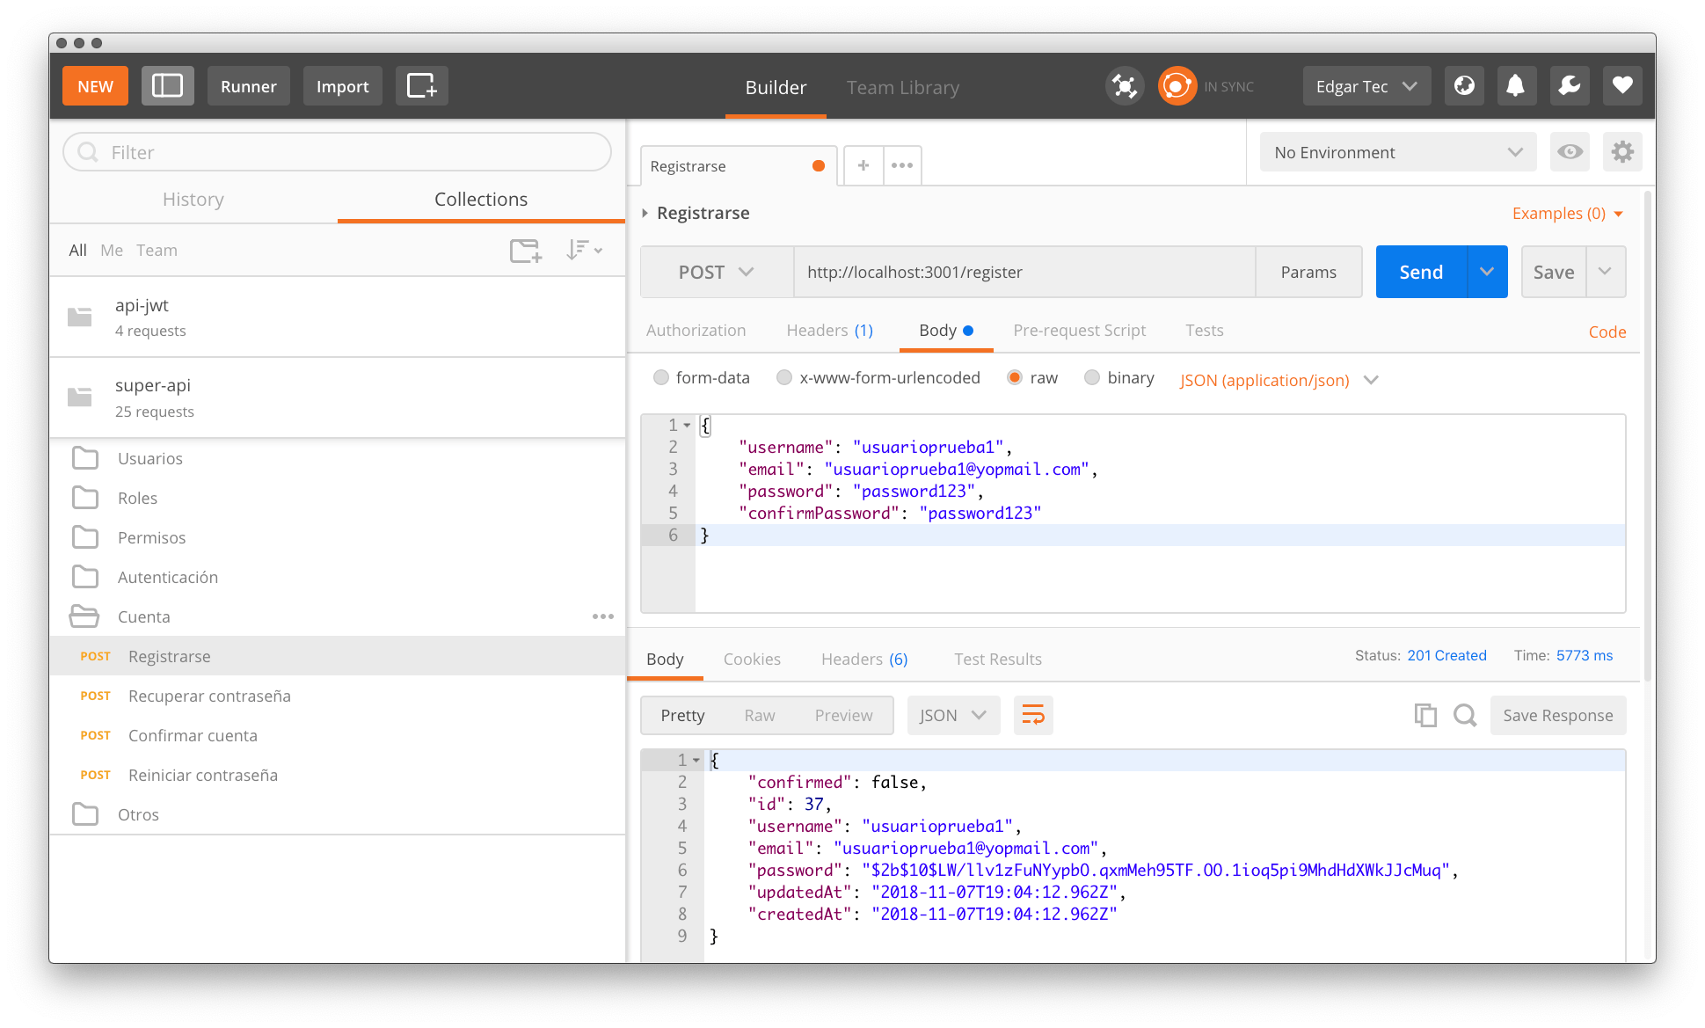Image resolution: width=1705 pixels, height=1028 pixels.
Task: Open the interceptor satellite icon
Action: coord(1124,86)
